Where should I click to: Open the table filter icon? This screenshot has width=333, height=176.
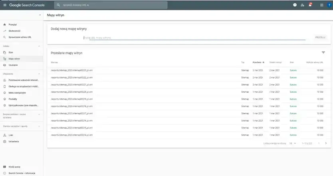pyautogui.click(x=323, y=52)
